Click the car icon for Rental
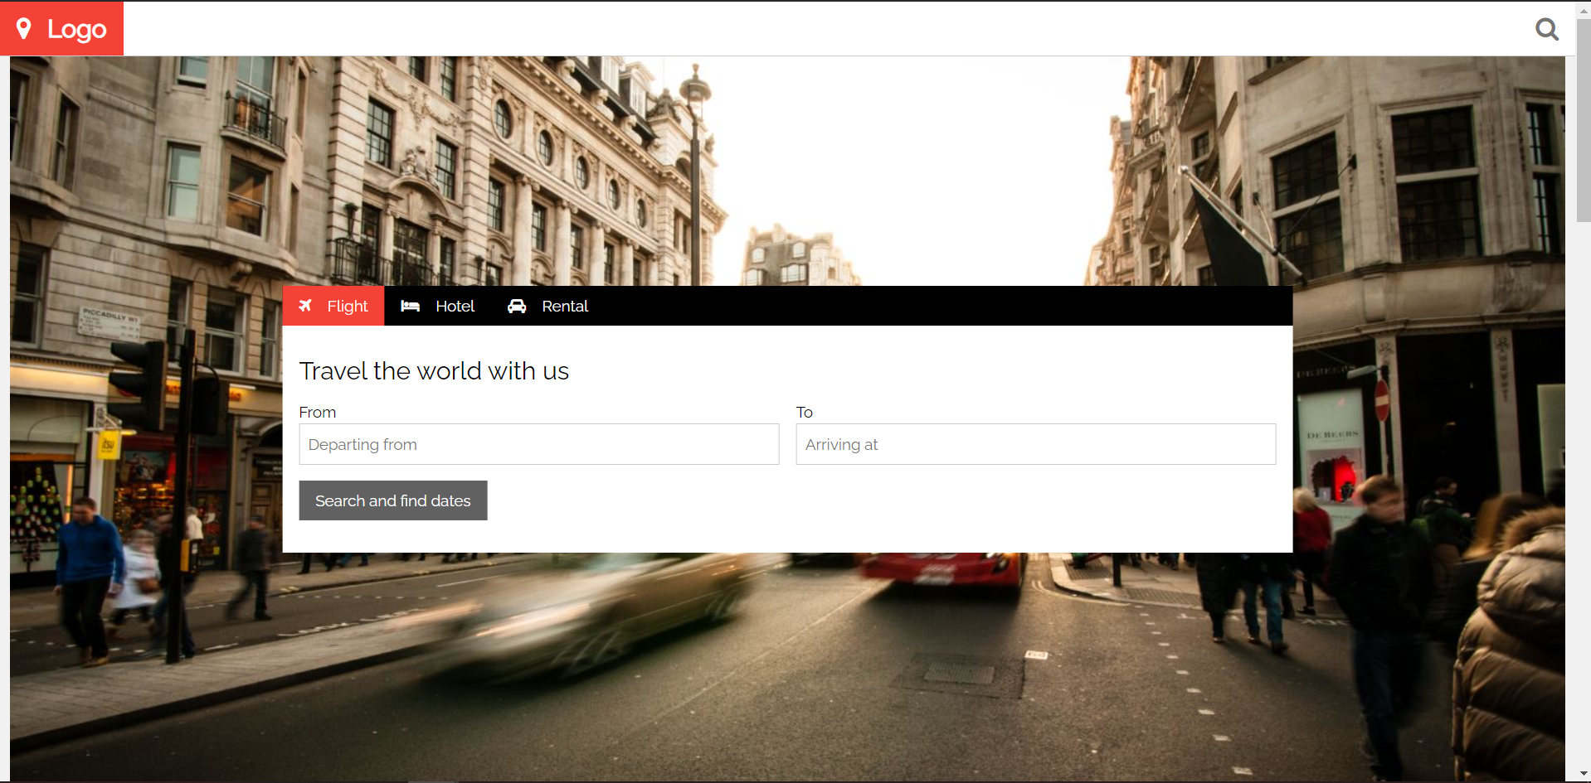 (517, 307)
